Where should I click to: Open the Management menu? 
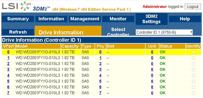coord(85,19)
